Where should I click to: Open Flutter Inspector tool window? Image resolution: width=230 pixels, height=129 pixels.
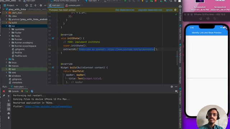(180, 96)
